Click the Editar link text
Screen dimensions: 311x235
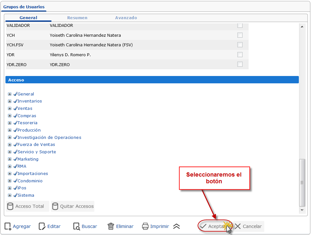54,226
